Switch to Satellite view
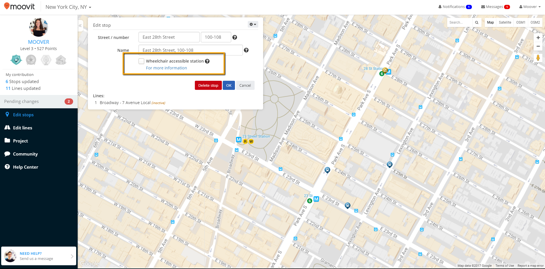The image size is (545, 269). (x=505, y=22)
